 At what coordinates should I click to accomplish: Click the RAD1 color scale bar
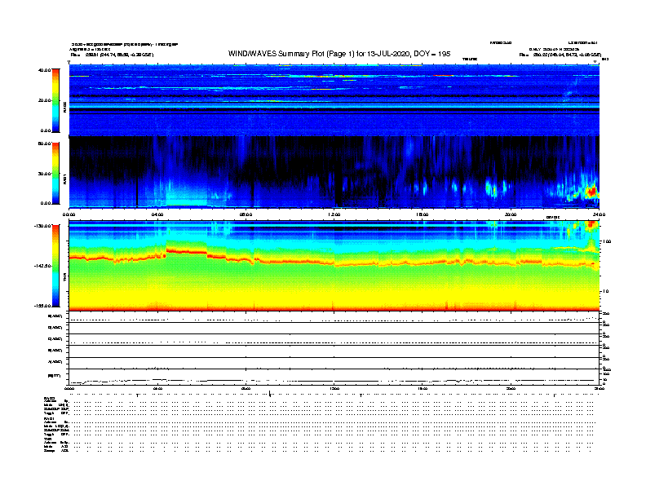(x=55, y=173)
